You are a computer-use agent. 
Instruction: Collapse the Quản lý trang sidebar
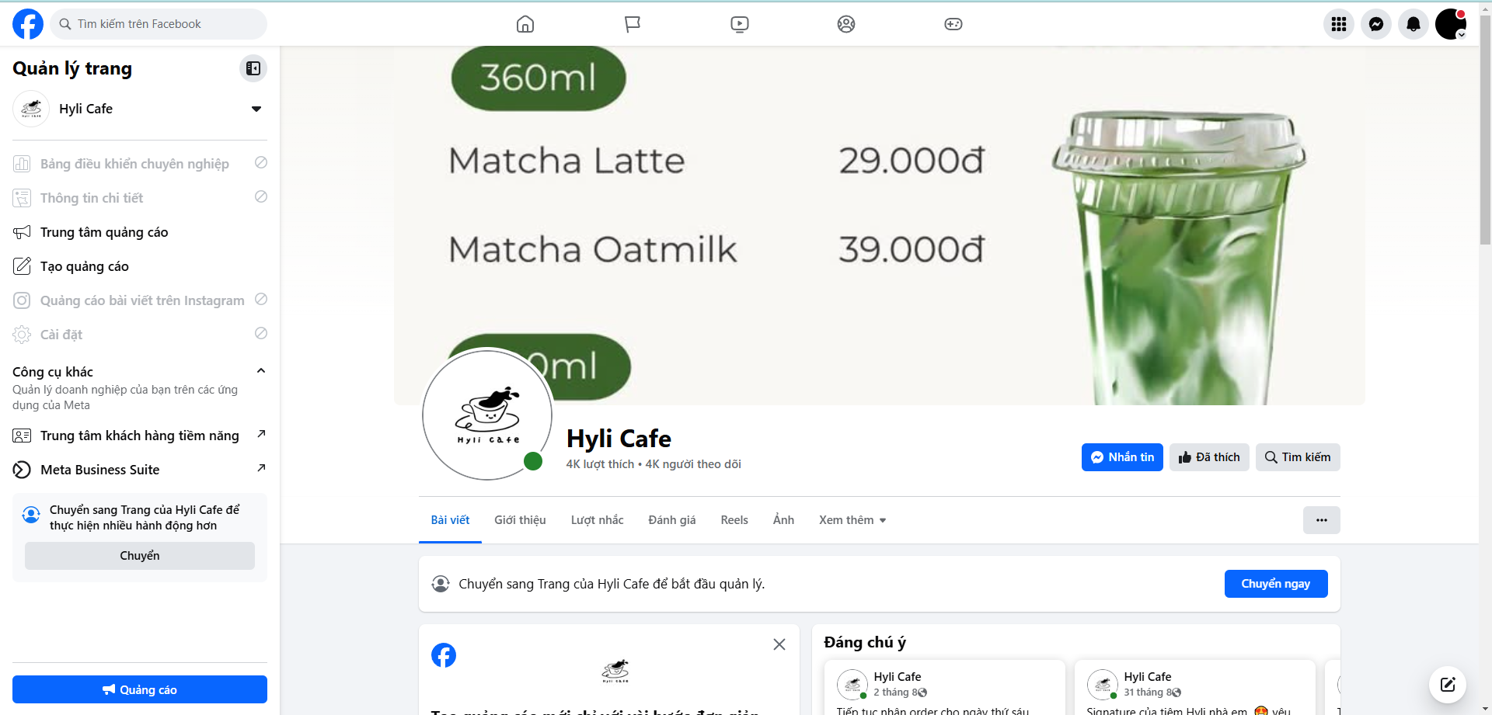coord(253,68)
